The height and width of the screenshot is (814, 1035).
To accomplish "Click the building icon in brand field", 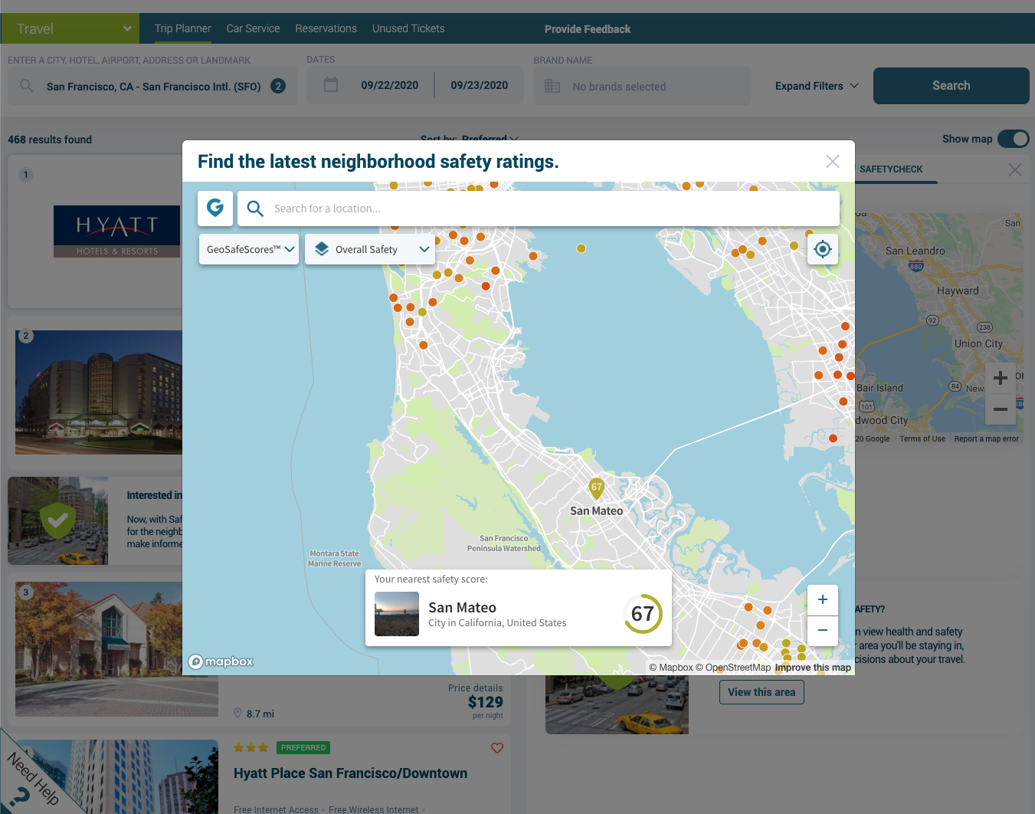I will [552, 86].
